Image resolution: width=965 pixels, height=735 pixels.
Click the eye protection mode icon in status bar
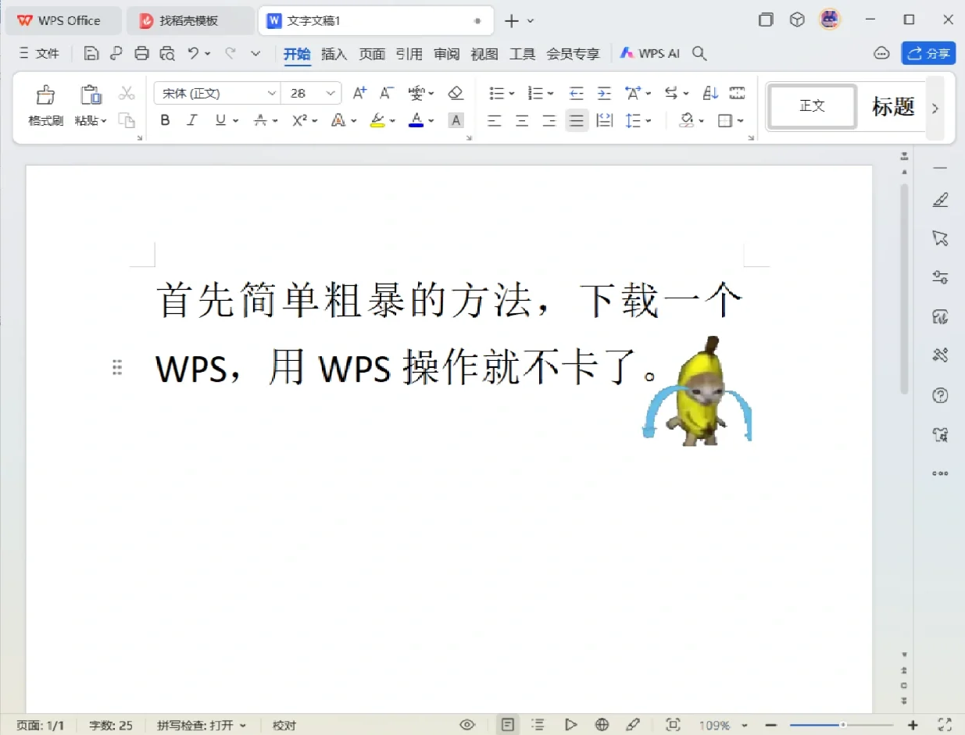[467, 725]
